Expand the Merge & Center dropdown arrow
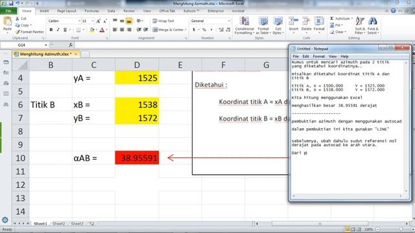Viewport: 415px width, 233px height. click(186, 30)
